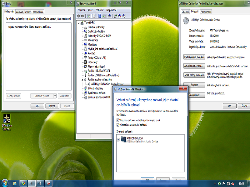This screenshot has width=250, height=187.
Task: Switch to the Zvuky tab in Zvuk window
Action: pyautogui.click(x=28, y=12)
